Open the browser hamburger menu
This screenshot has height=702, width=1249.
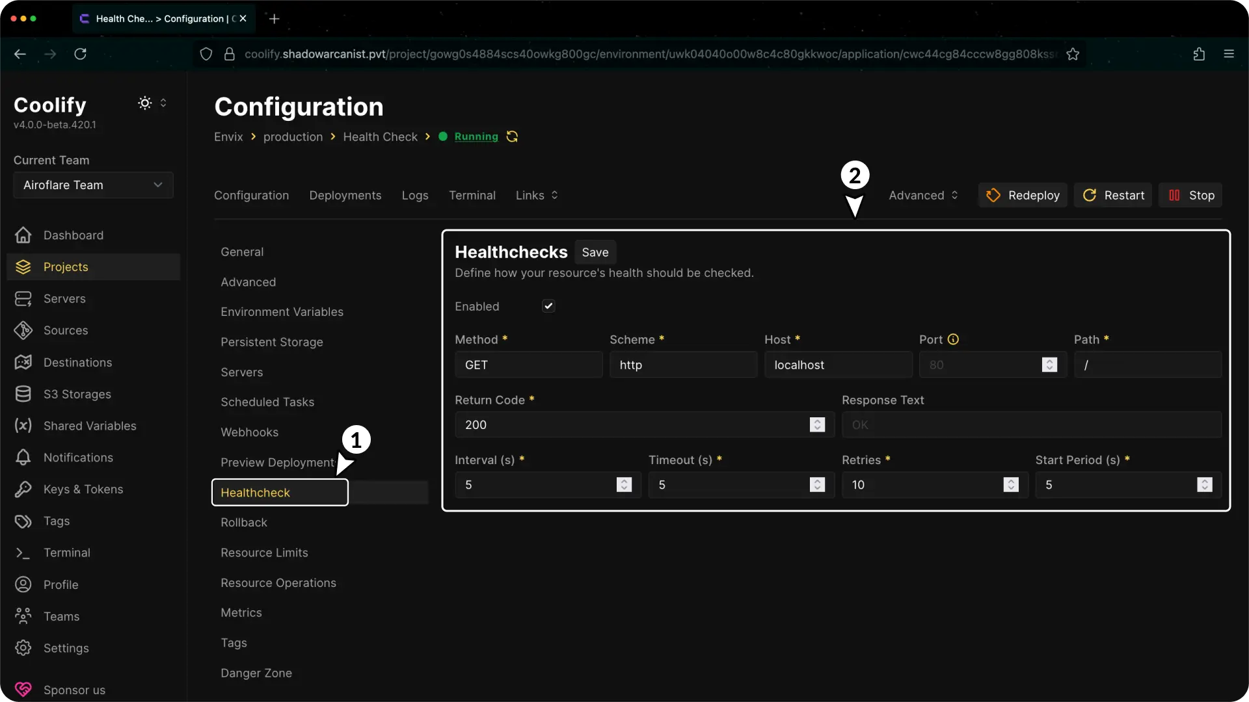[x=1229, y=54]
